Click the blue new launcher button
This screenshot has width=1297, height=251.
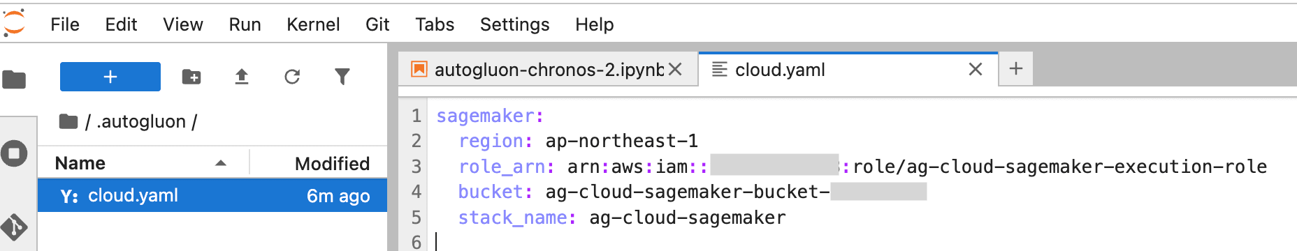coord(110,77)
